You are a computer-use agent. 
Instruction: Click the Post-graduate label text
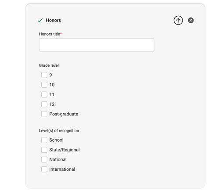coord(64,114)
